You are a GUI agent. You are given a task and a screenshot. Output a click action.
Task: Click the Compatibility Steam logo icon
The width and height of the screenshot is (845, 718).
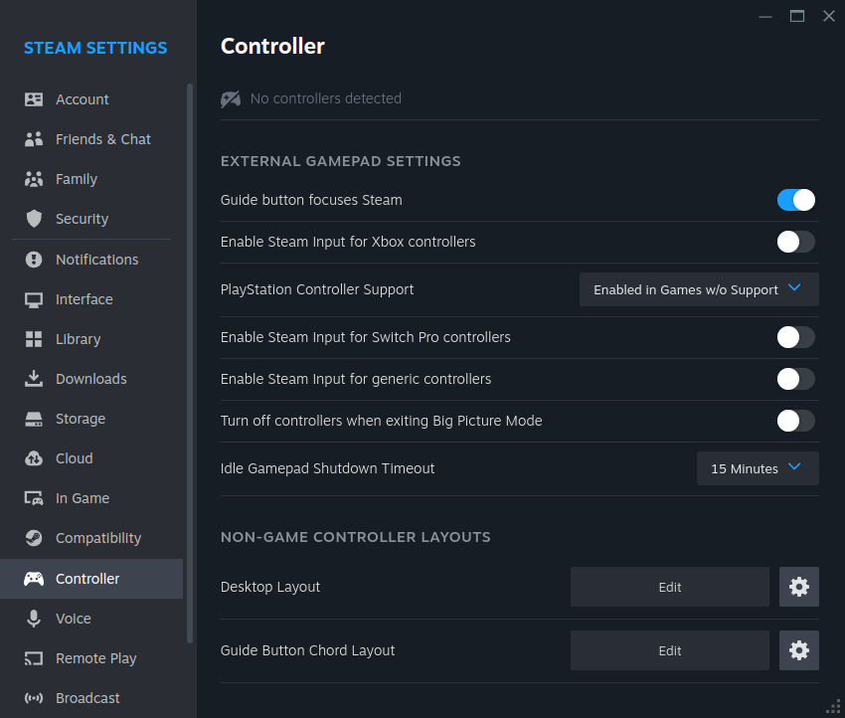click(34, 538)
